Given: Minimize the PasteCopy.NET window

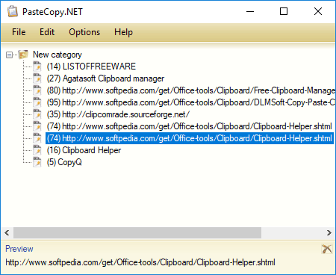Looking at the screenshot, I should click(250, 11).
